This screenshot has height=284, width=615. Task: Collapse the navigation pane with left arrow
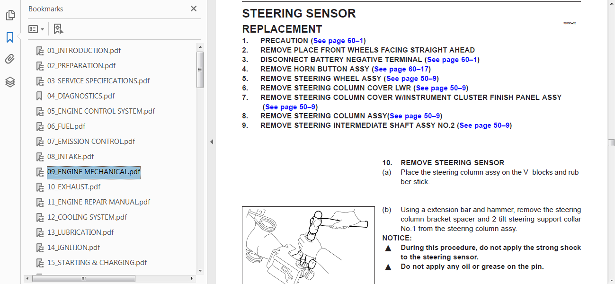tap(212, 142)
